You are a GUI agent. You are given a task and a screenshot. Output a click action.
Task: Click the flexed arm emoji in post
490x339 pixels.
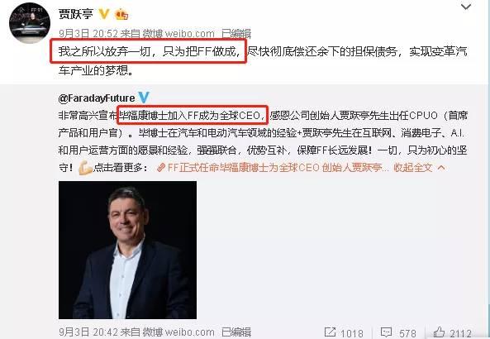pyautogui.click(x=85, y=168)
